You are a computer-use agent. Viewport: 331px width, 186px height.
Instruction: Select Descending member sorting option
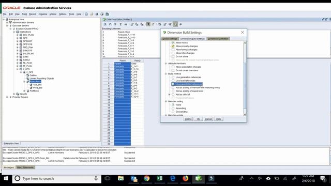pos(173,112)
